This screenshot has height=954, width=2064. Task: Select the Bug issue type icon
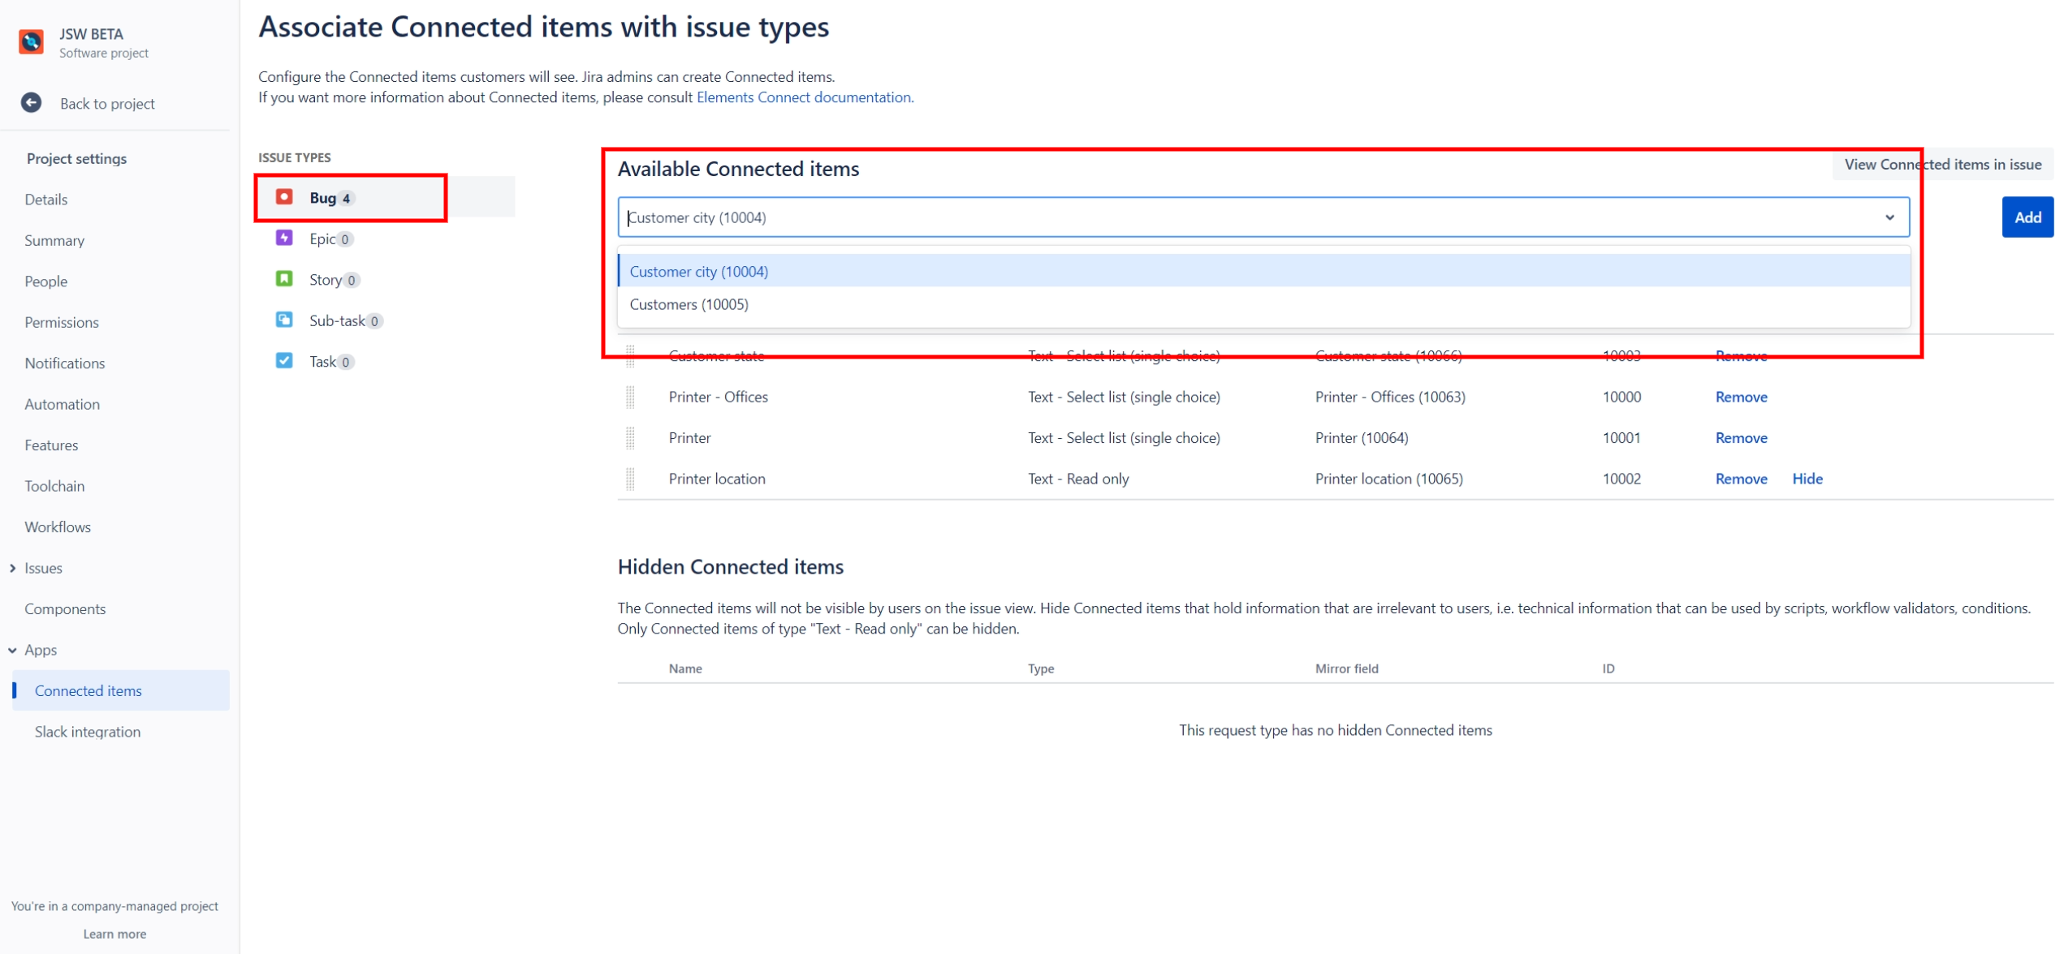coord(284,197)
